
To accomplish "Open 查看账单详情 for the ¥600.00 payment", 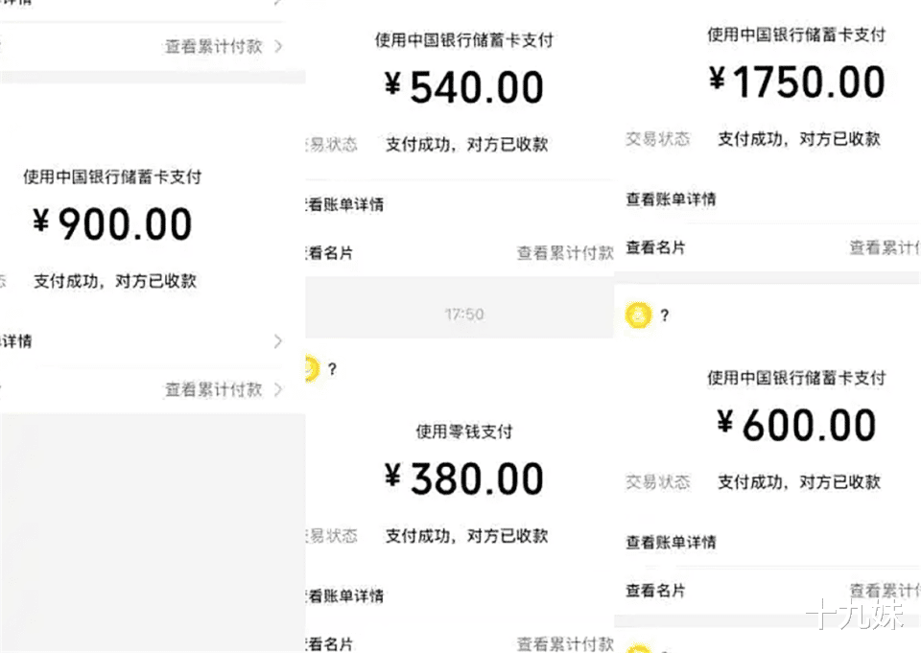I will (671, 543).
